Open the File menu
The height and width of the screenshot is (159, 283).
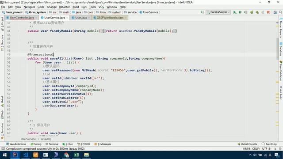point(3,7)
